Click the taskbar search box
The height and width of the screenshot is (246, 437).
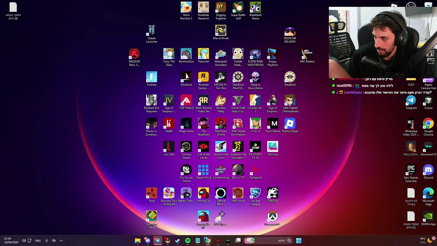[268, 241]
